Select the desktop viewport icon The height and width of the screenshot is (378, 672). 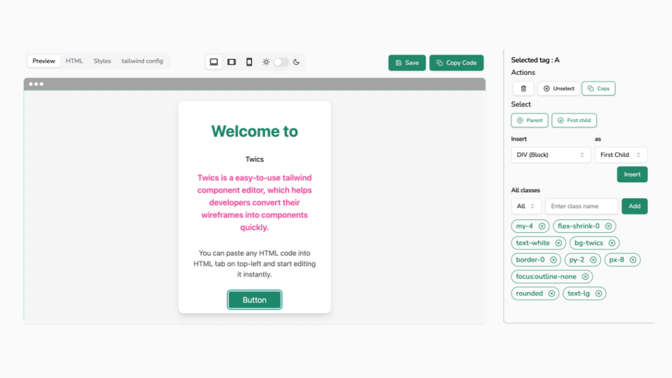tap(214, 62)
